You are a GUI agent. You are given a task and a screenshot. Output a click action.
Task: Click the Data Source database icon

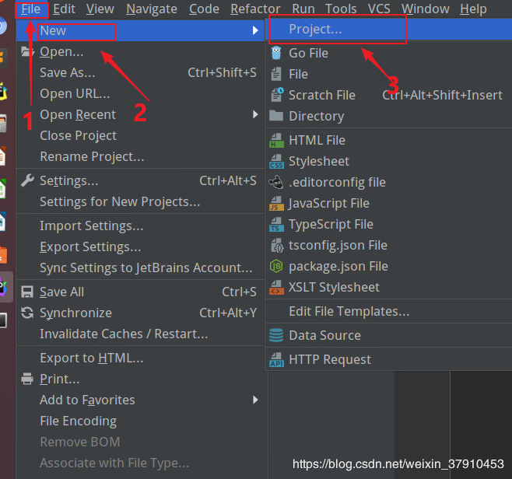[x=276, y=335]
